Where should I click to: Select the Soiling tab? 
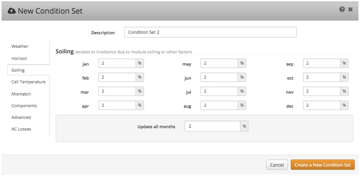18,70
